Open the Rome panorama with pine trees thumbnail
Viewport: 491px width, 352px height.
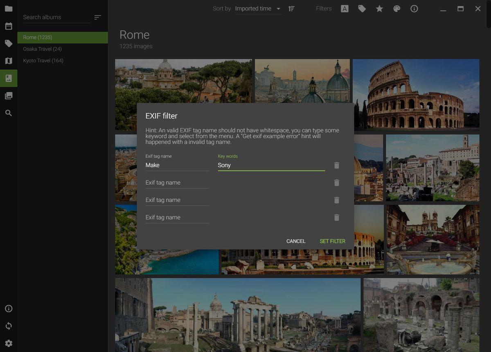coord(183,81)
